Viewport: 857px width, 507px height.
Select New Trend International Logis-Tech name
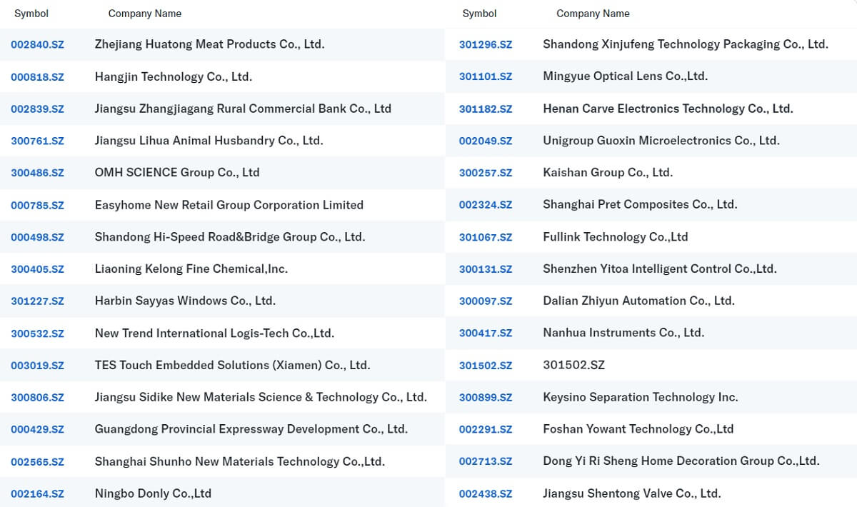pos(214,333)
